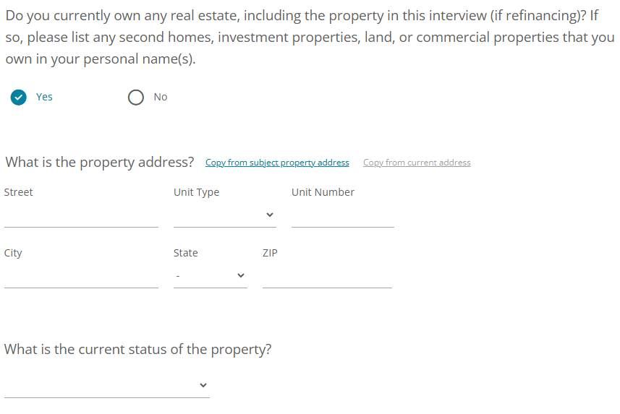Click the ZIP code input field
Viewport: 620px width, 414px height.
click(327, 277)
